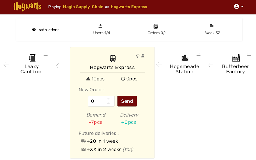Send the new order
This screenshot has width=256, height=160.
[127, 101]
